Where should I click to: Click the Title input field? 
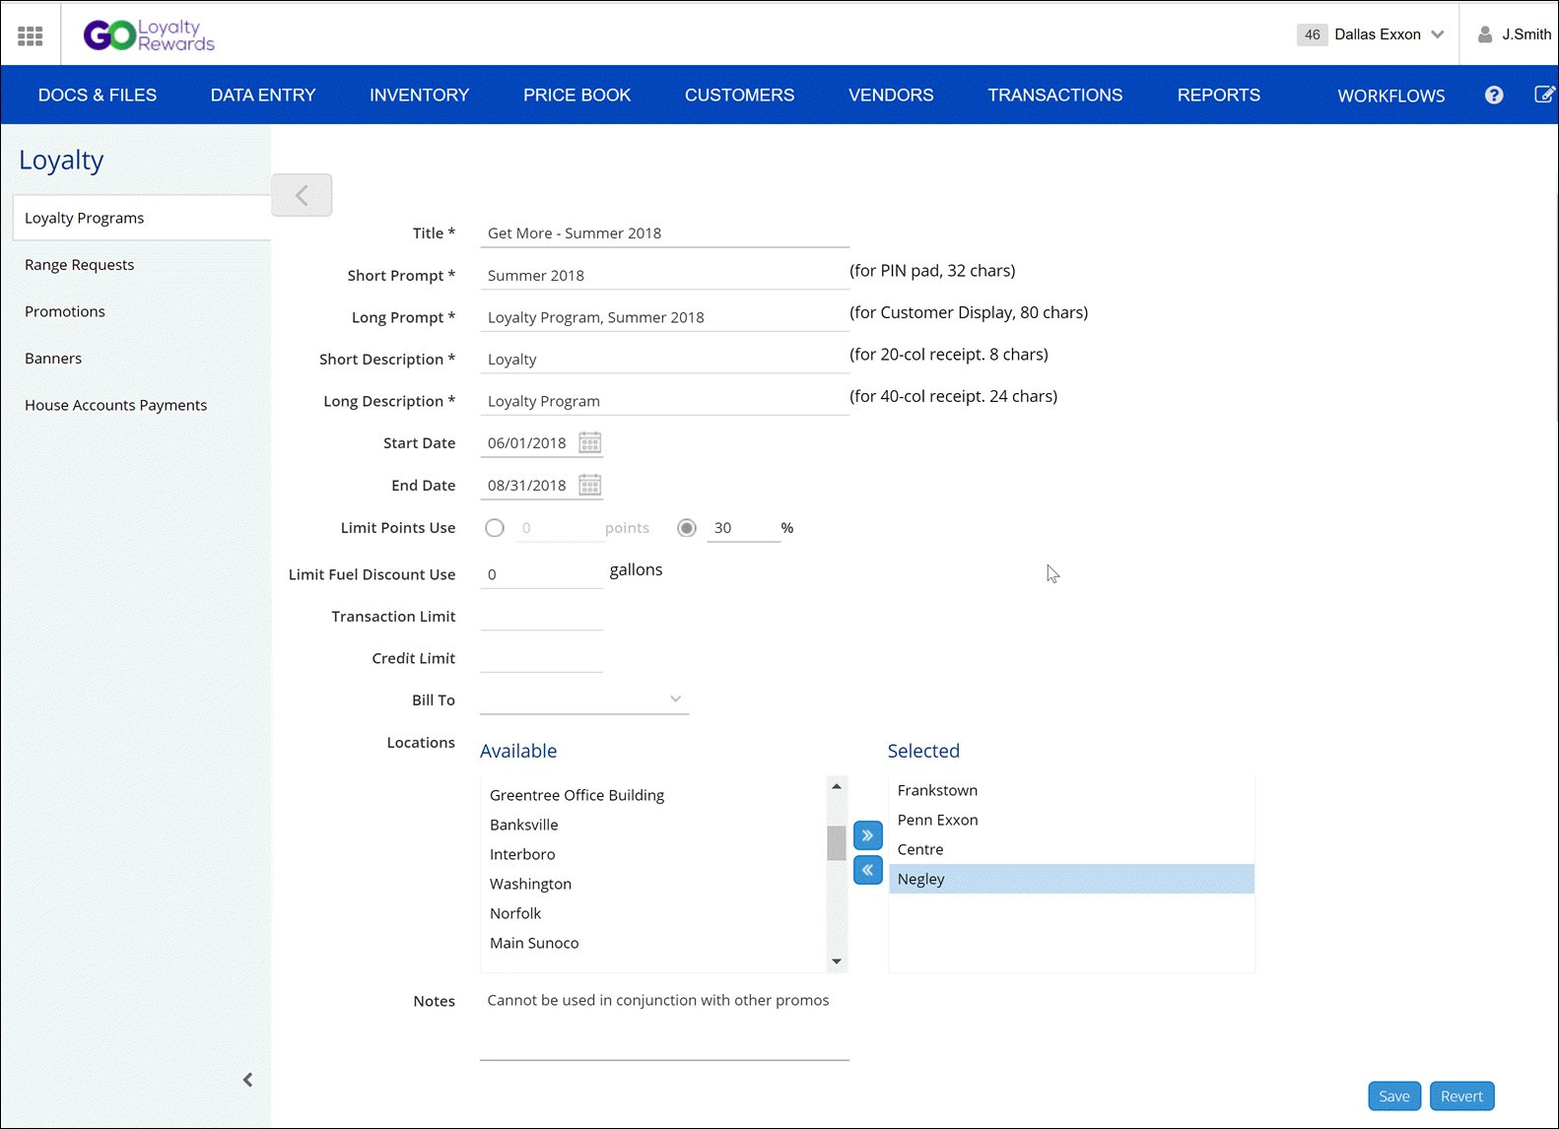pos(664,233)
